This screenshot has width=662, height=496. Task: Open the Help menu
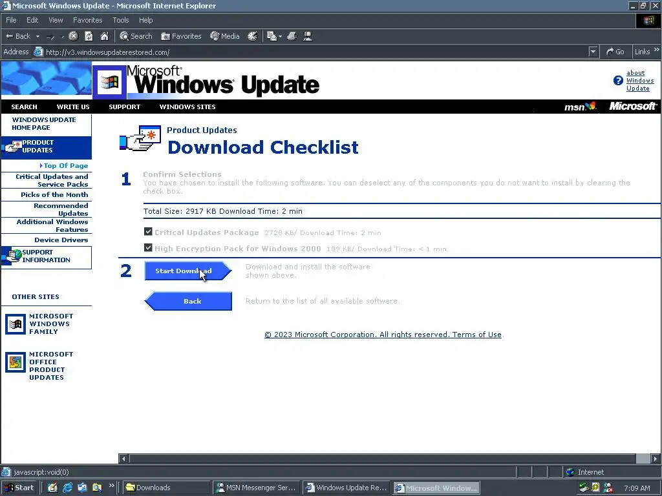point(145,20)
